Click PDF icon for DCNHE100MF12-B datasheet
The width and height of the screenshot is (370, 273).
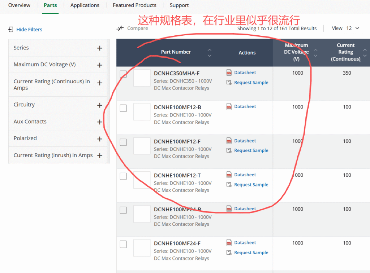coord(229,106)
